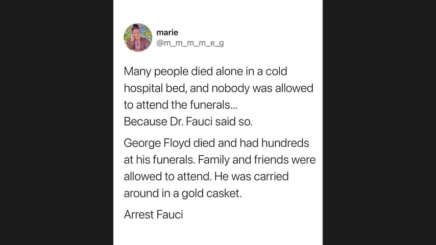Click the line "Because Dr. Fauci said so."

tap(188, 121)
